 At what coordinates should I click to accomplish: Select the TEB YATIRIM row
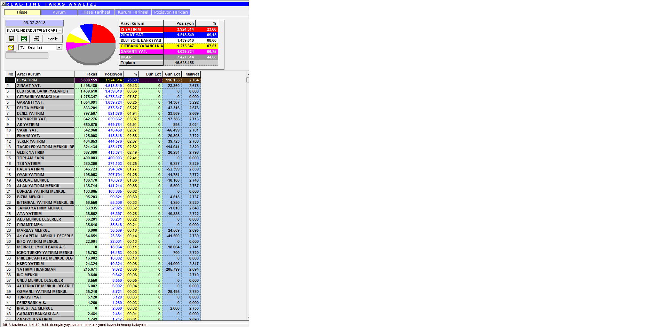tap(103, 163)
